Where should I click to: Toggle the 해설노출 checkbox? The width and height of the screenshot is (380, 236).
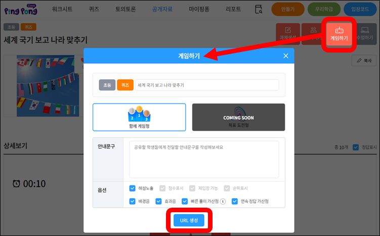point(133,188)
